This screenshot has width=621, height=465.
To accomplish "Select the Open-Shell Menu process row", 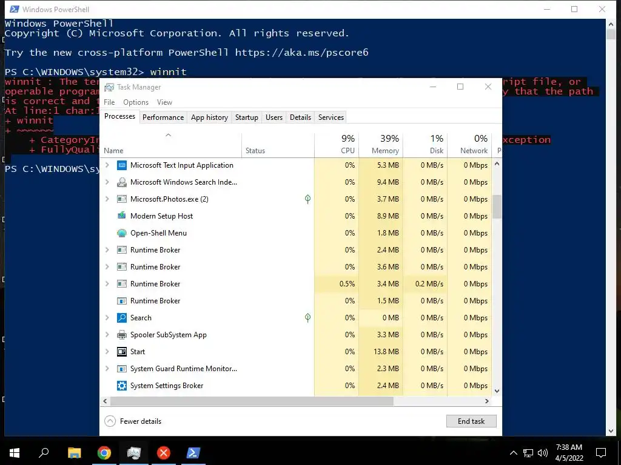I will point(295,233).
